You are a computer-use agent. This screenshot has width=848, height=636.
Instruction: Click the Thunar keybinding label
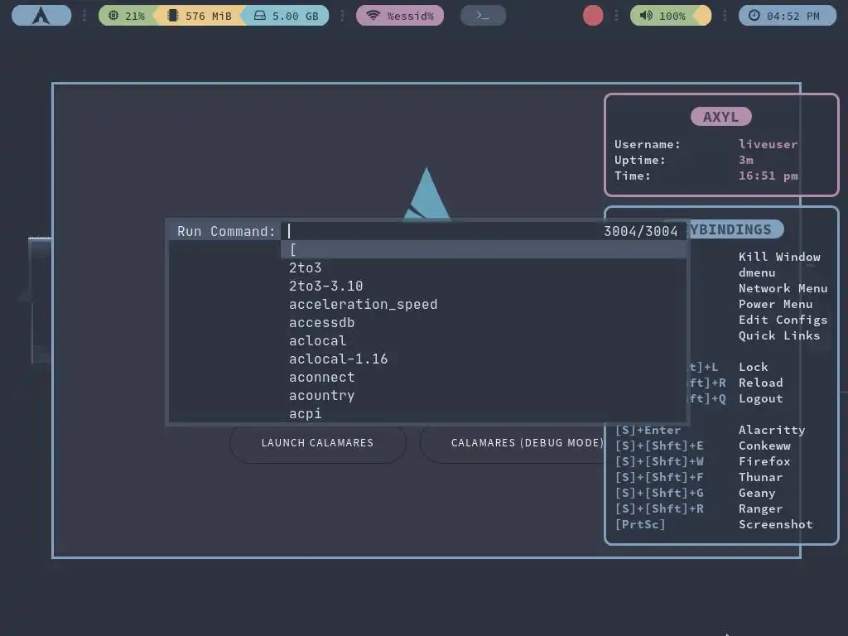(x=760, y=477)
